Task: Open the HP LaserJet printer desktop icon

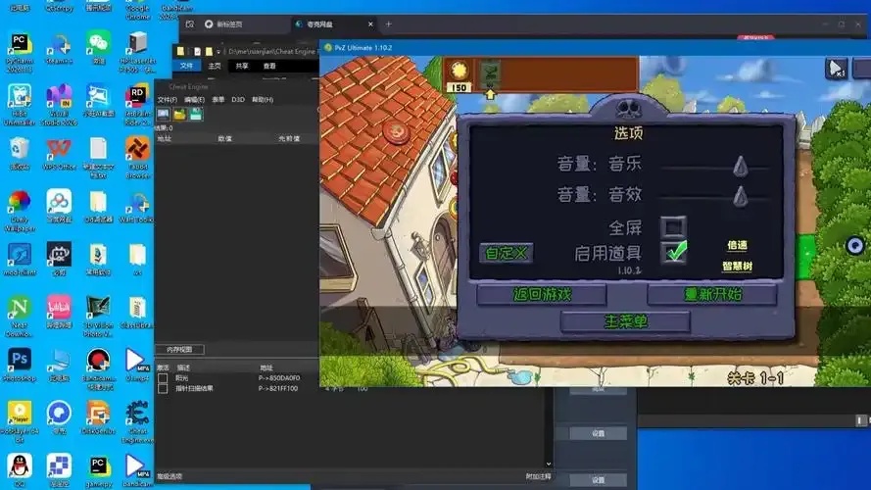Action: point(137,53)
